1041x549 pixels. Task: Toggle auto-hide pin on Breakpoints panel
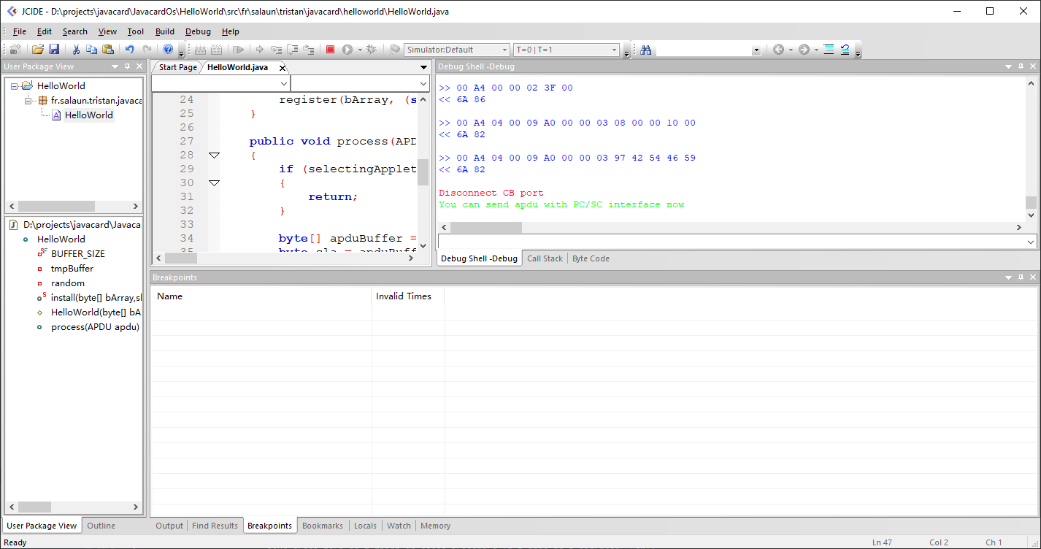point(1021,277)
